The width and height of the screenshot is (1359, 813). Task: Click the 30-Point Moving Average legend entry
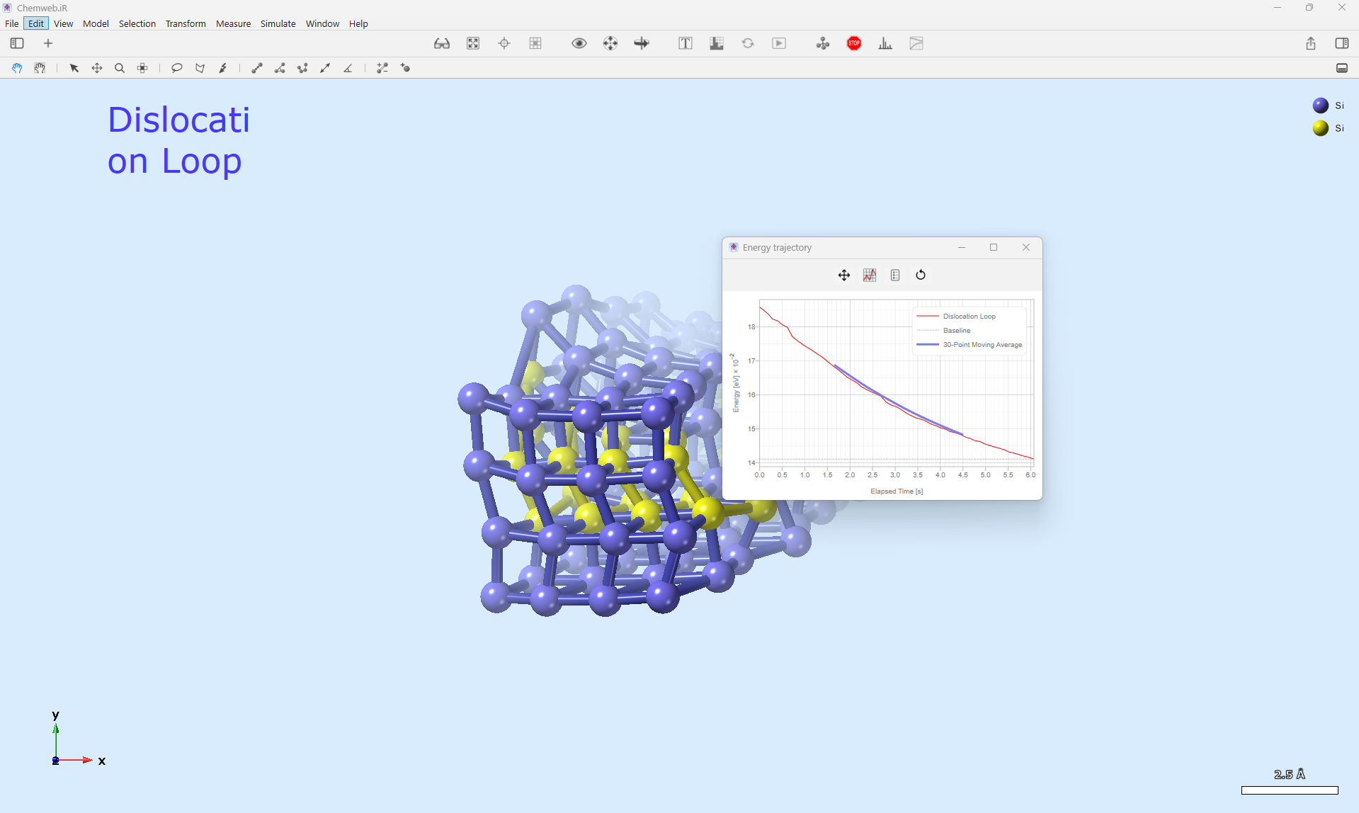point(970,345)
